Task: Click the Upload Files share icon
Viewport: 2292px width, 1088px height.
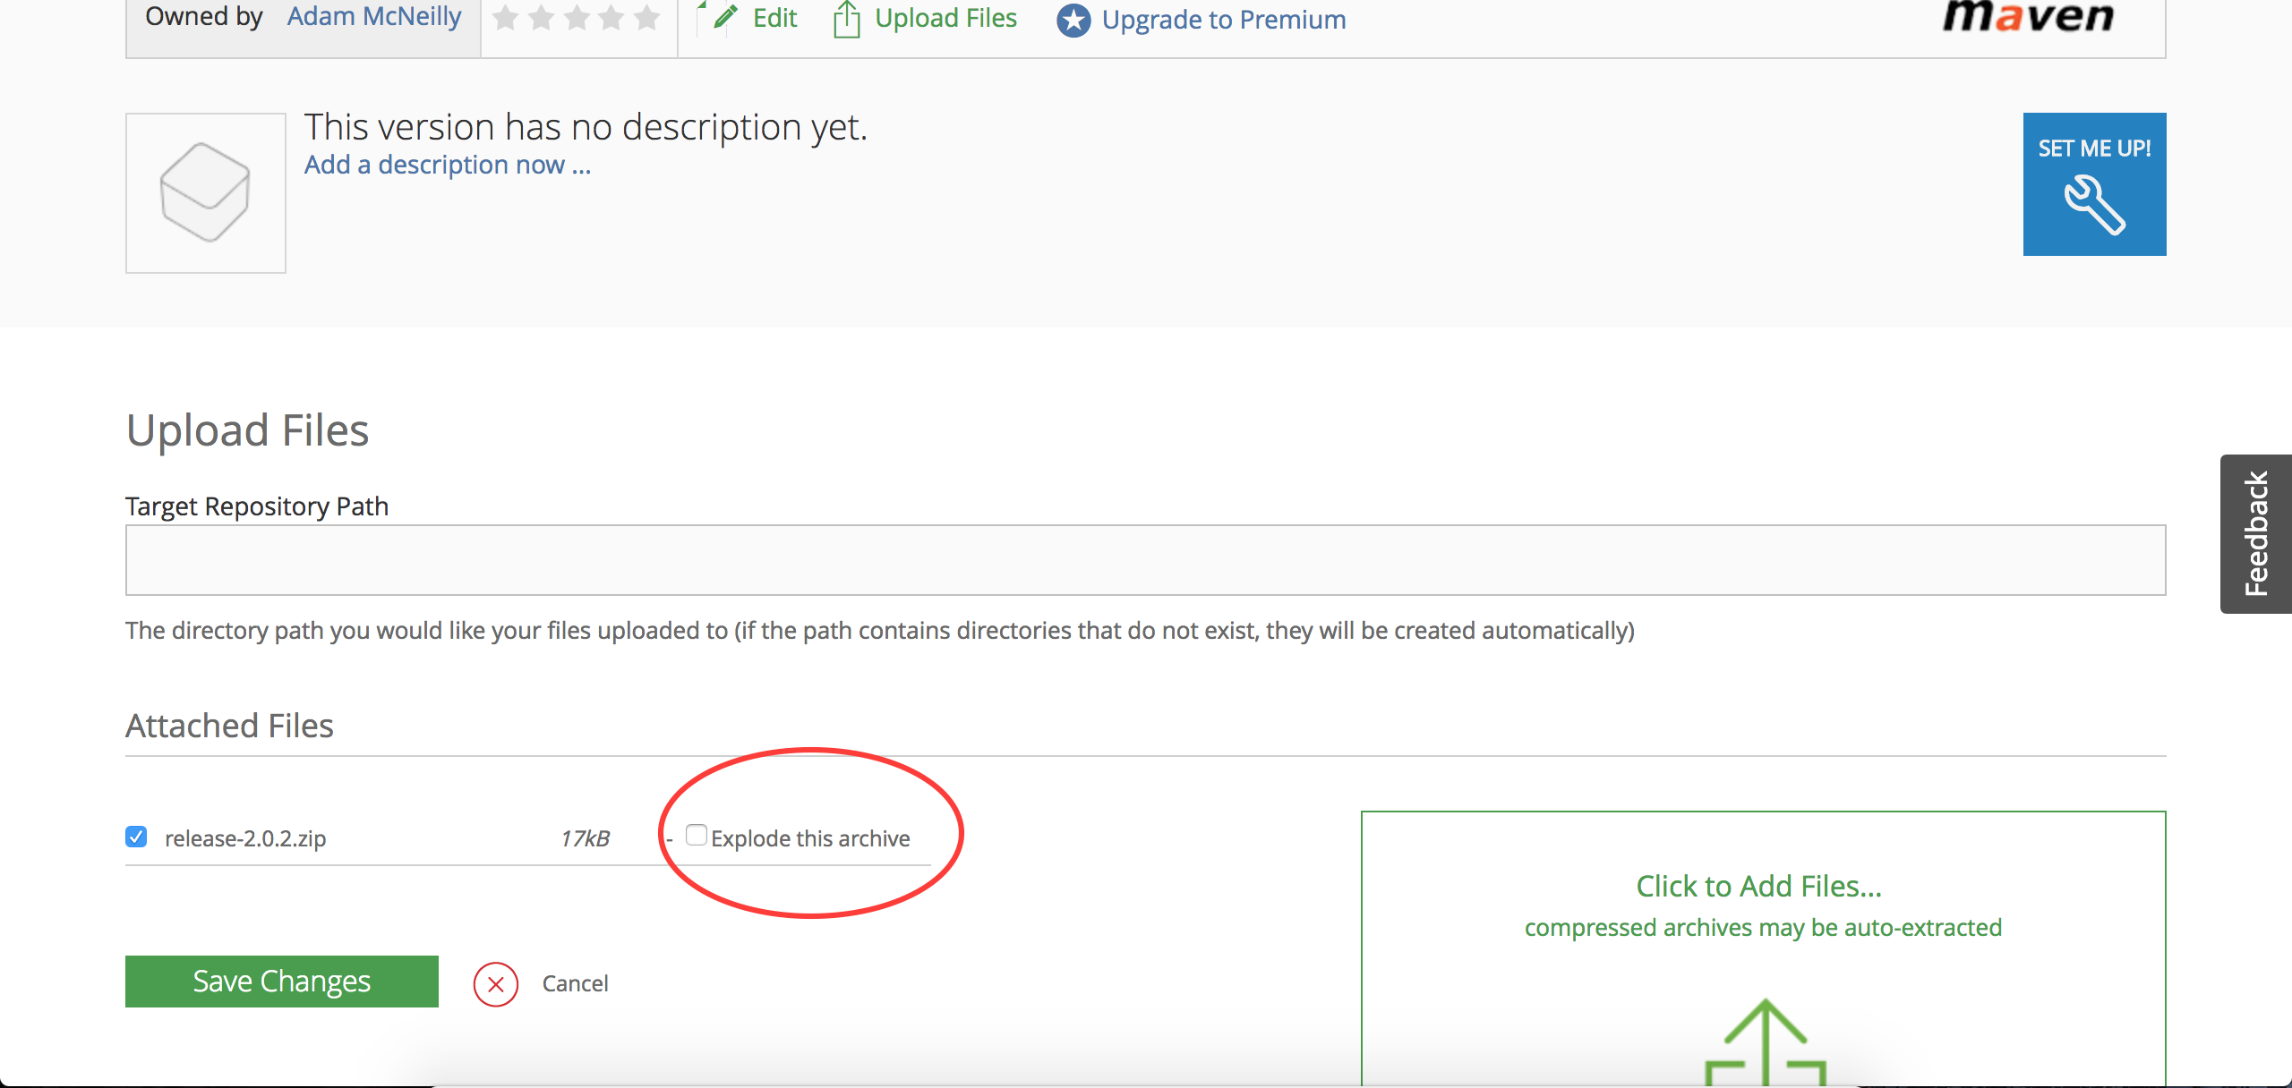Action: (846, 19)
